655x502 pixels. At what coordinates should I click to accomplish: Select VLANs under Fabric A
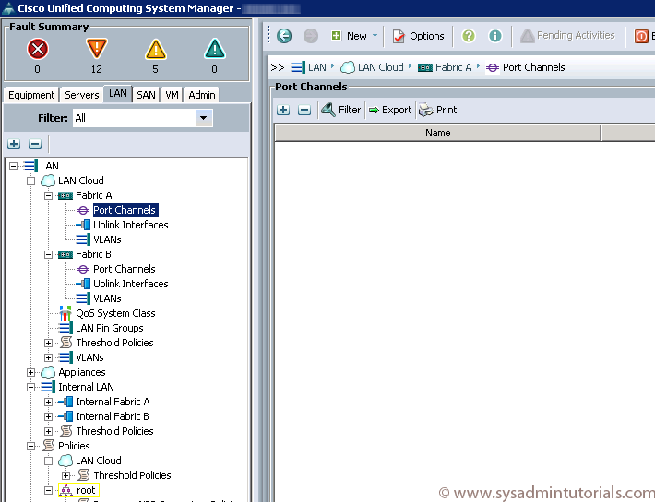coord(107,239)
